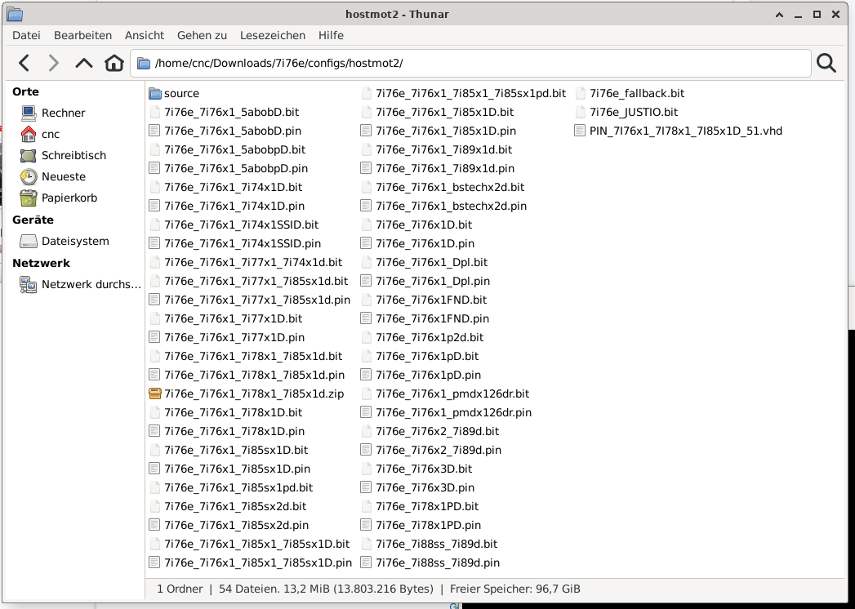Click the search magnifier icon
This screenshot has height=609, width=855.
click(826, 64)
